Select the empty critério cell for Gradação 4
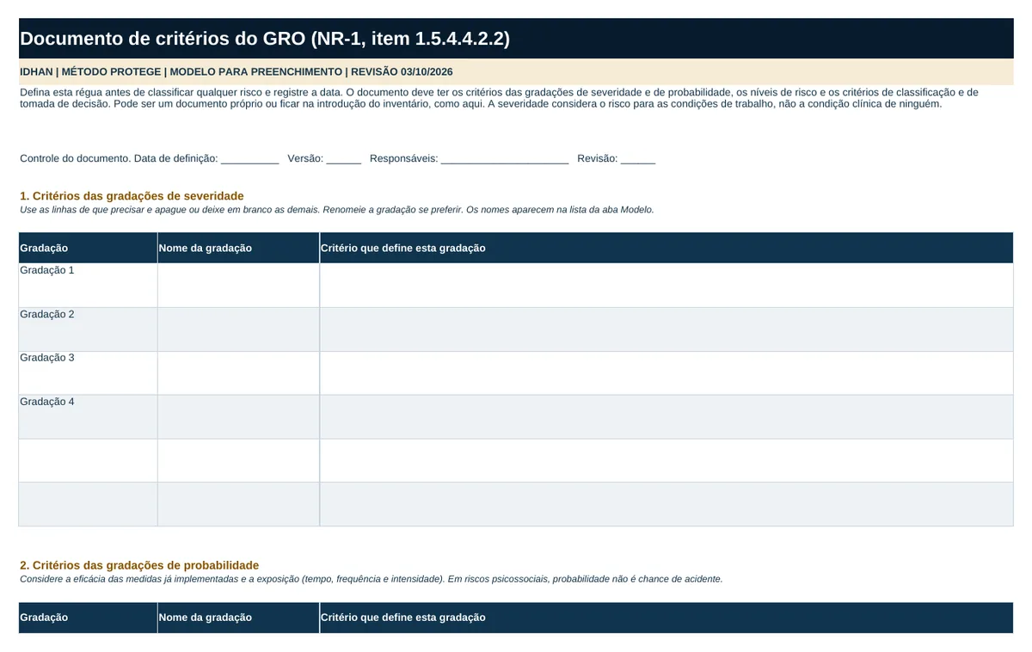 point(666,417)
